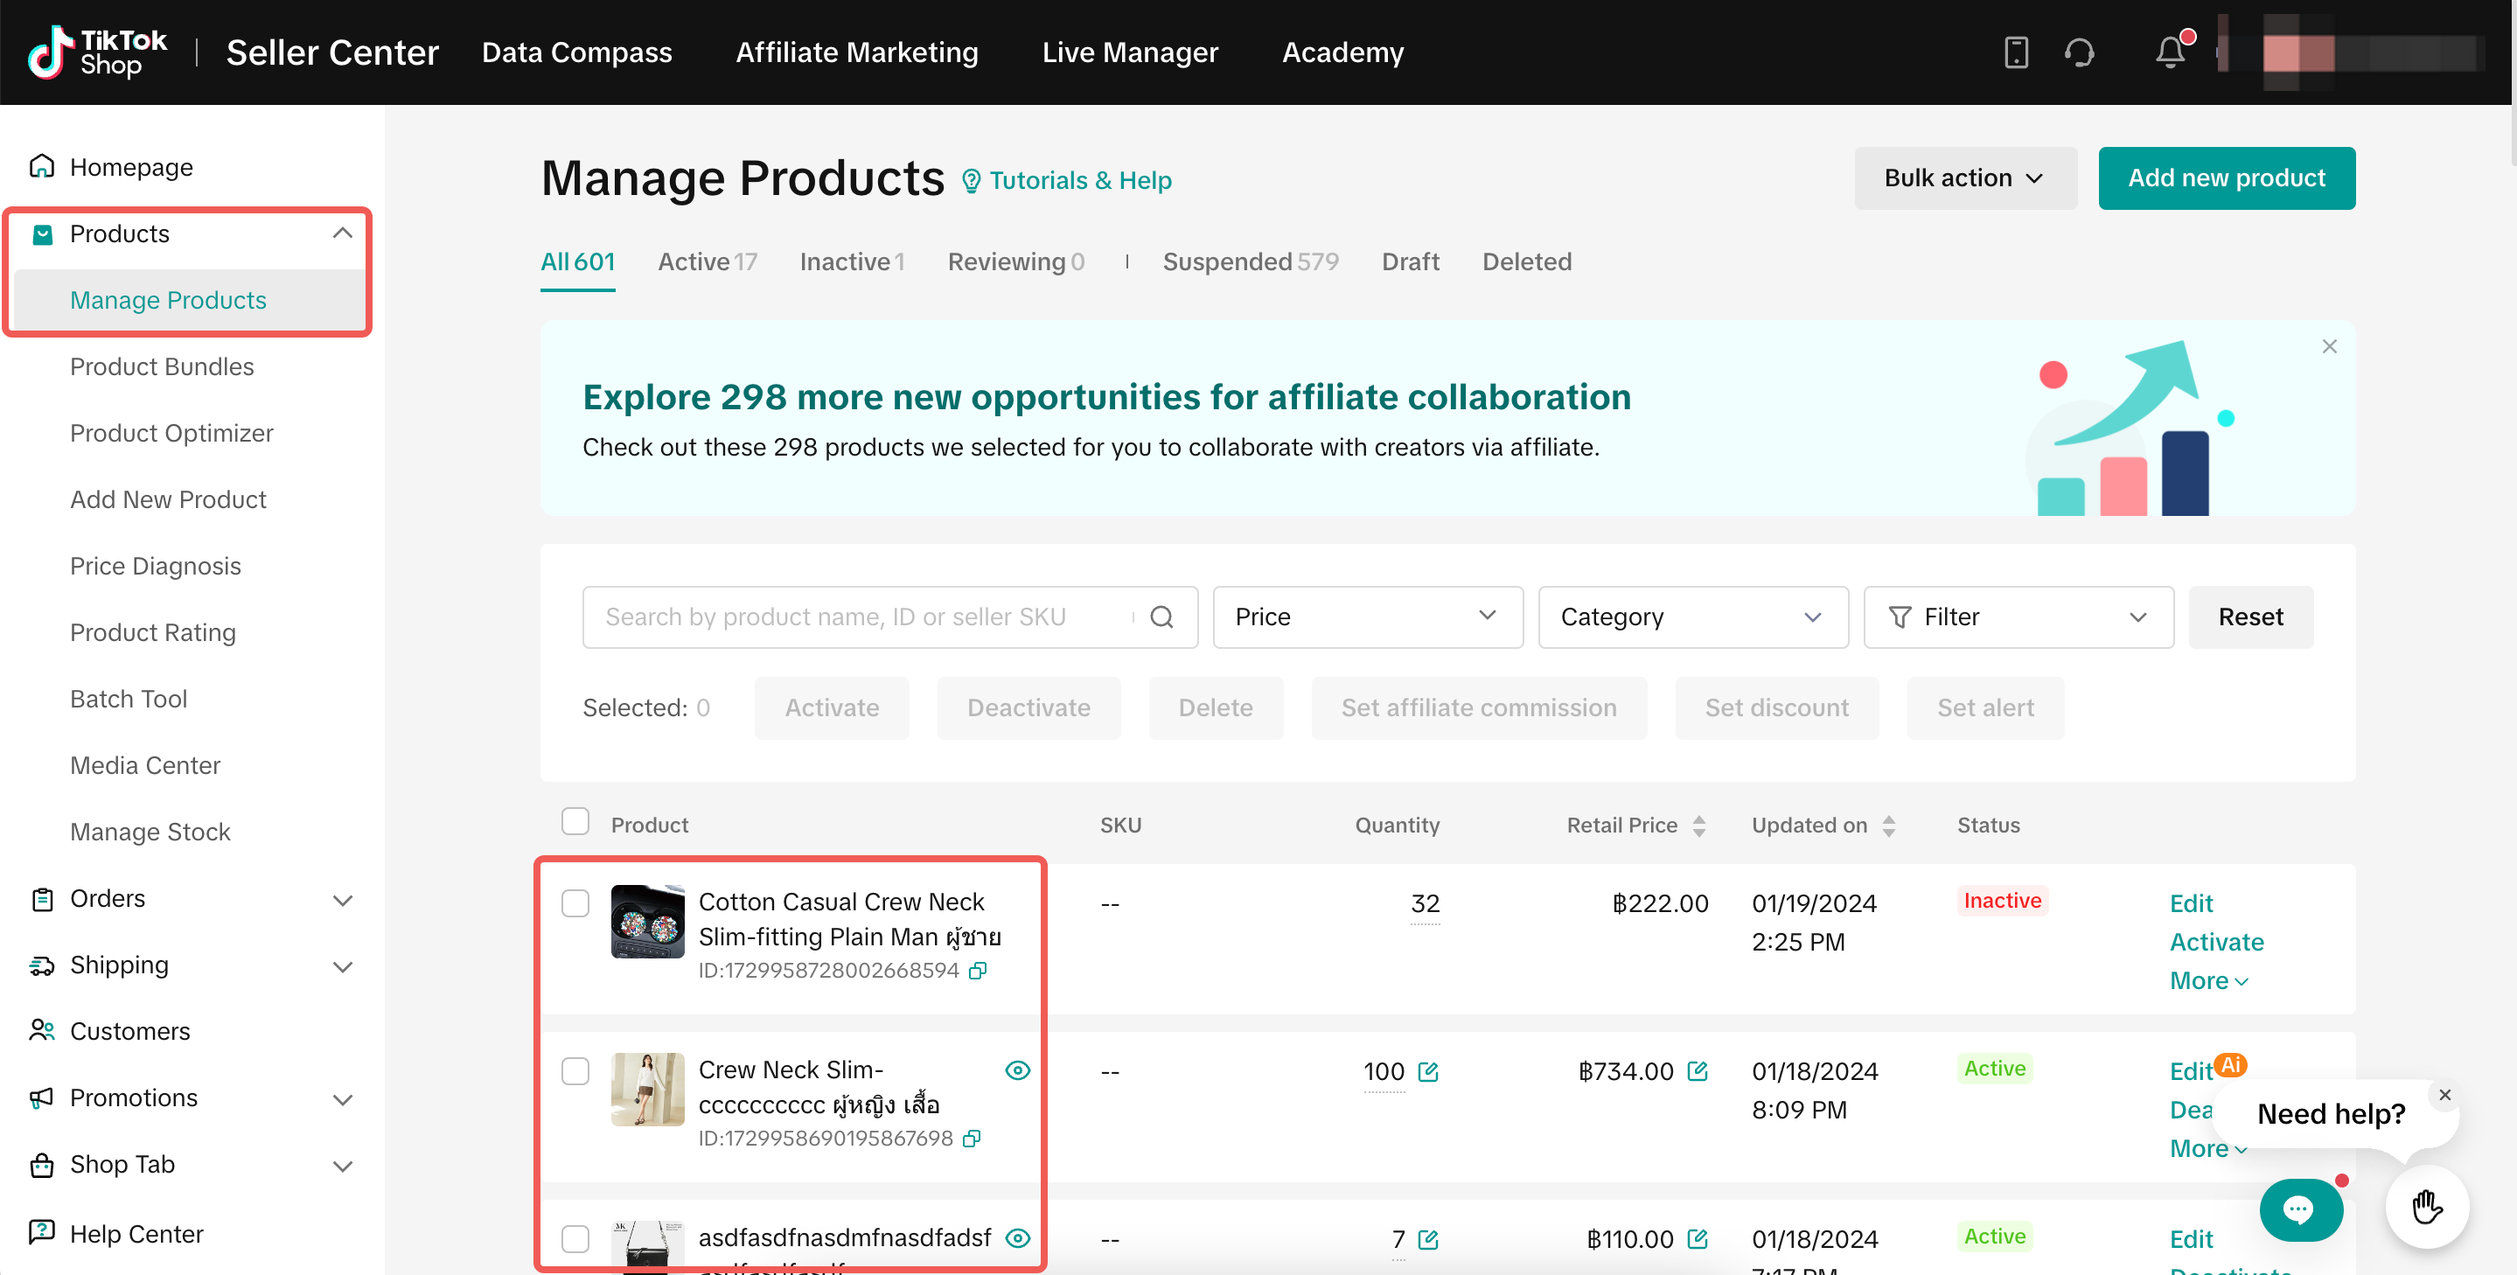Click the Shipping truck icon
This screenshot has height=1275, width=2517.
(x=42, y=965)
